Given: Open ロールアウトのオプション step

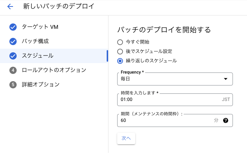Looking at the screenshot, I should [54, 70].
